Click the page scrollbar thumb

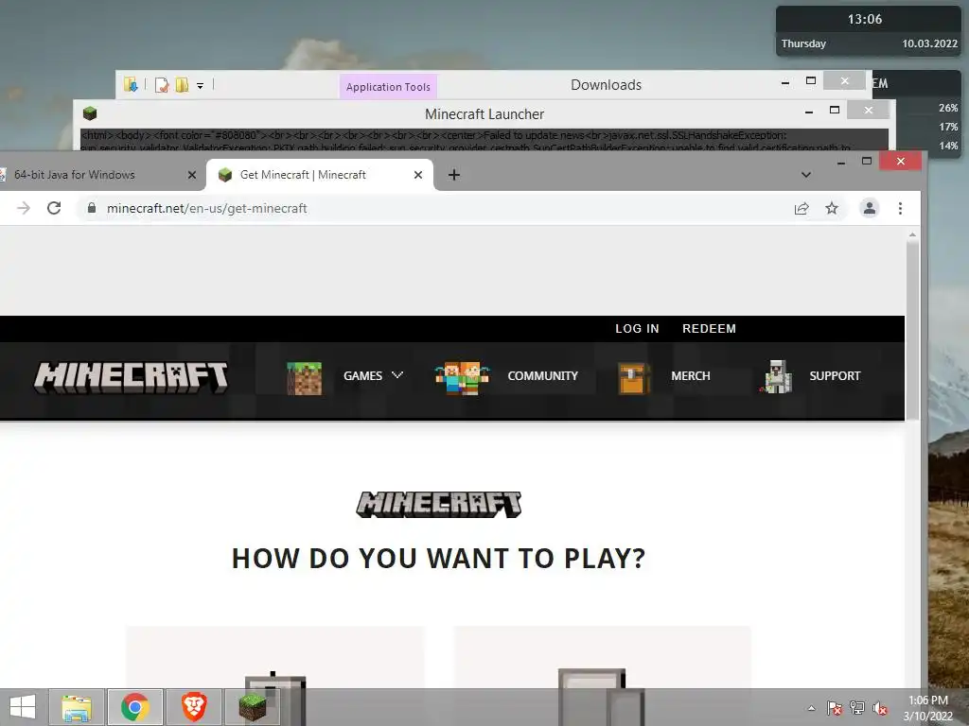912,330
